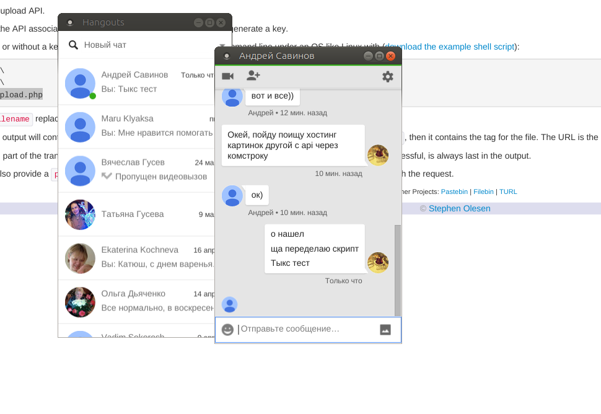Click 'Пропущен видеовызов' text
Screen dimensions: 601x414
(x=161, y=177)
